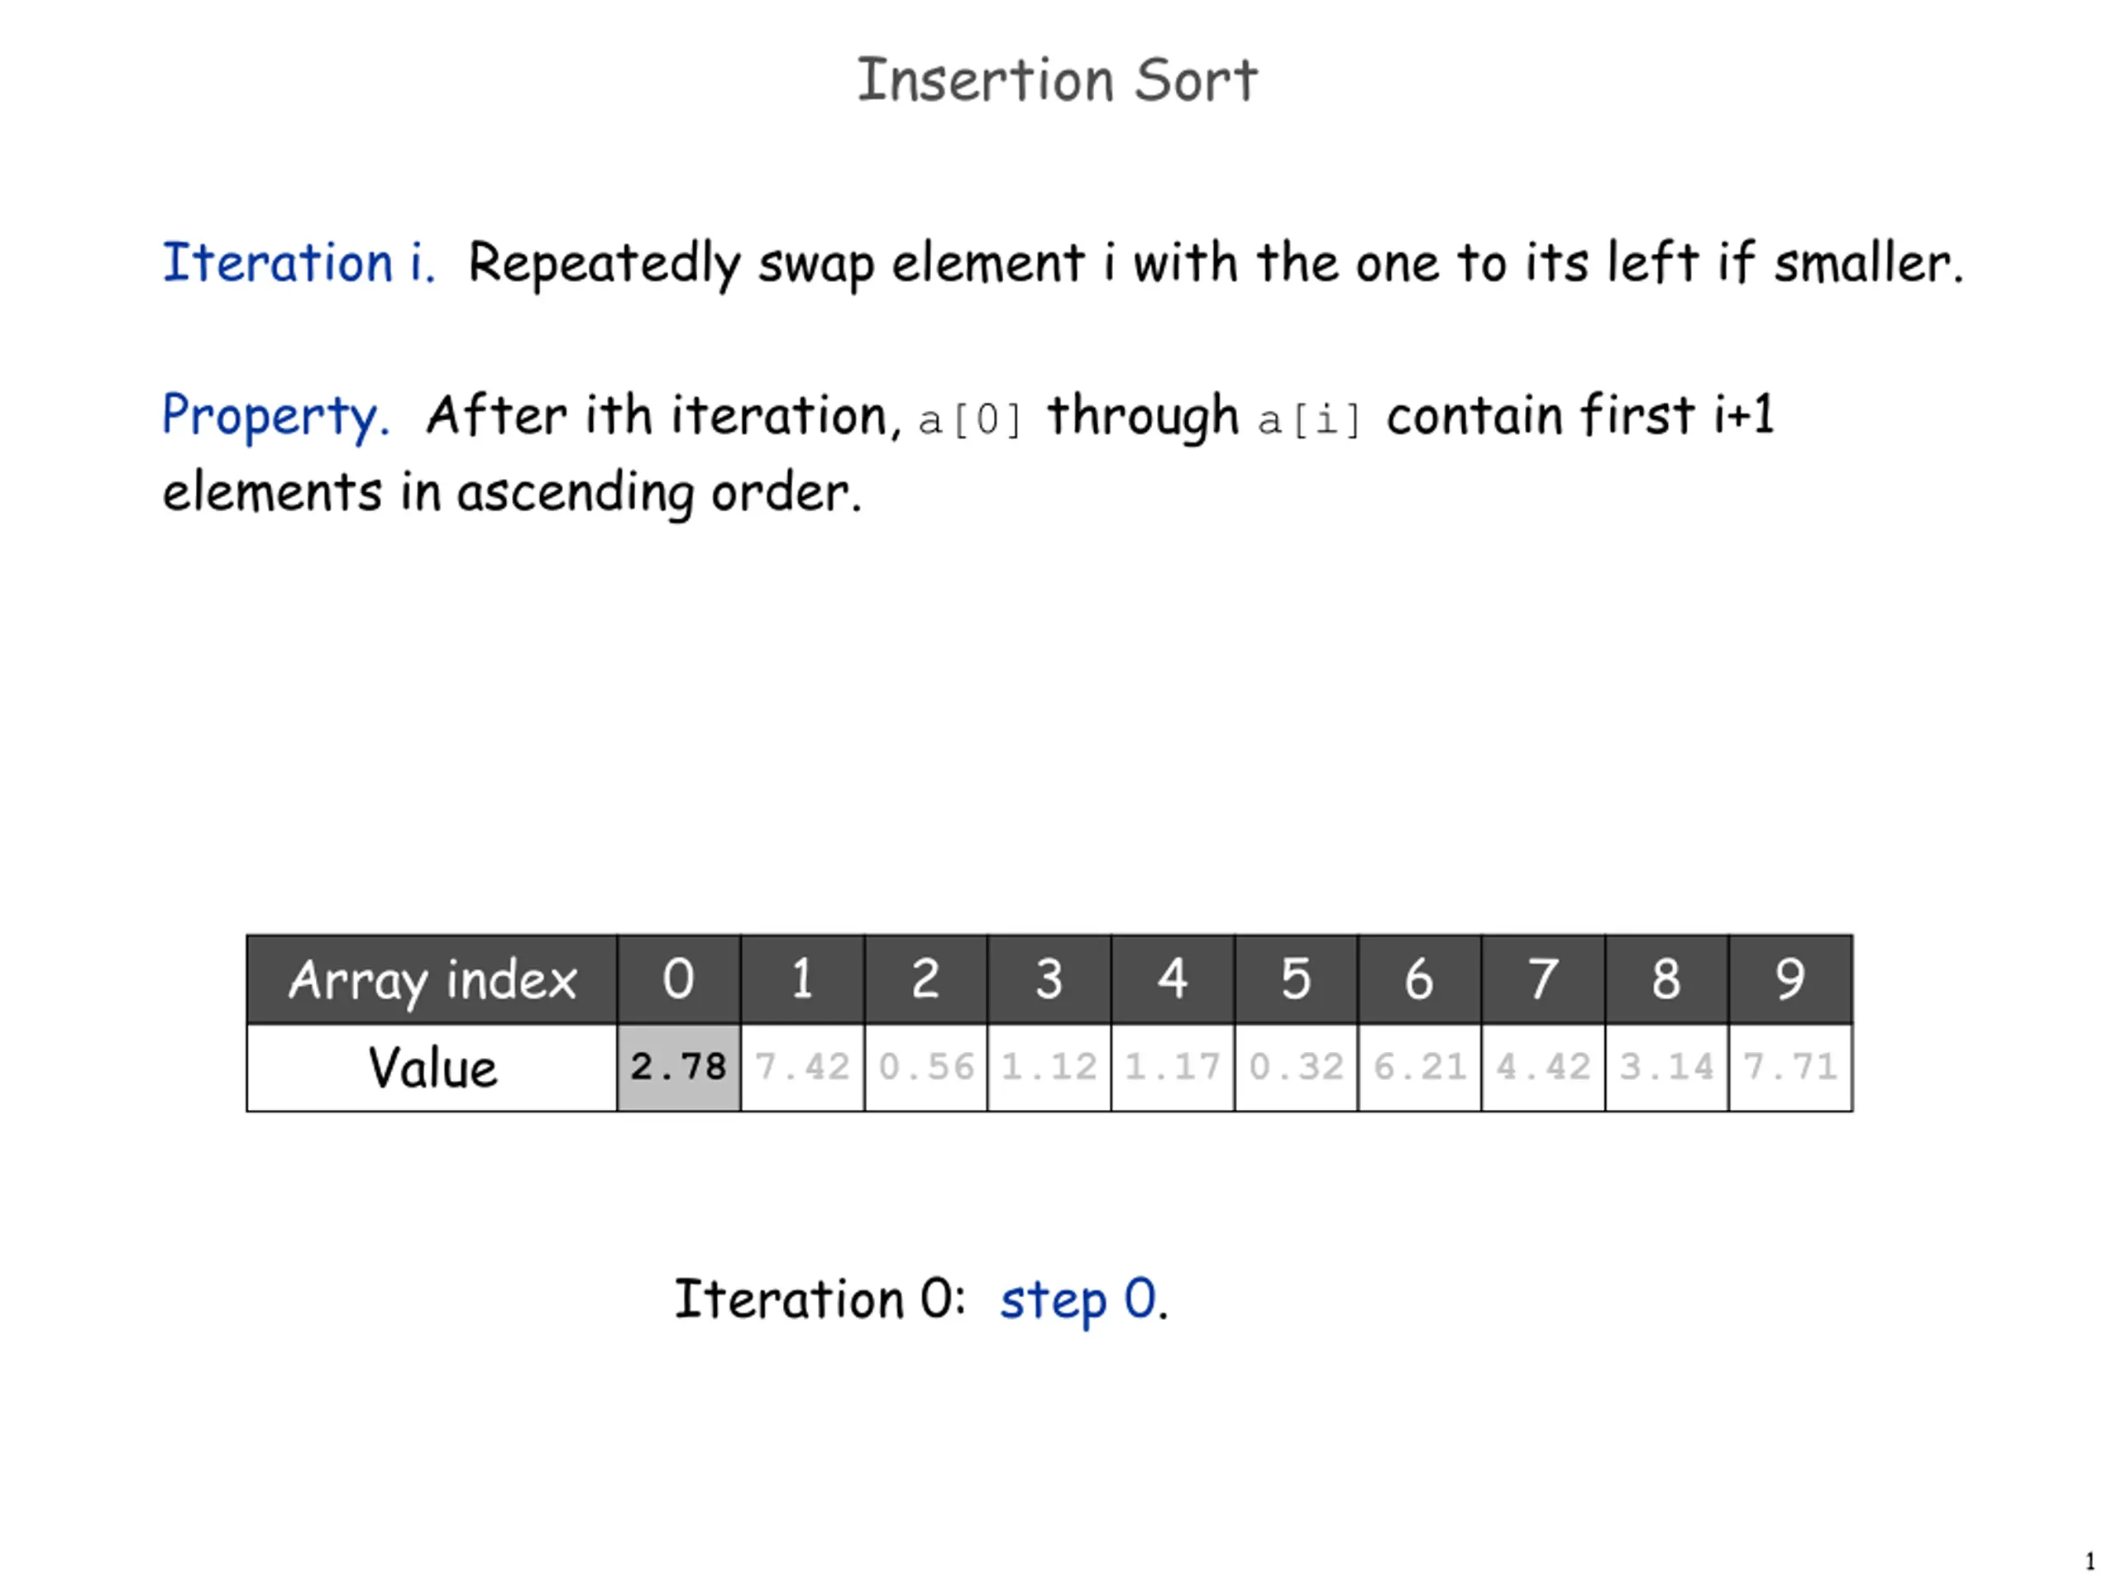Click array index 5 header cell
This screenshot has width=2117, height=1588.
click(1296, 979)
